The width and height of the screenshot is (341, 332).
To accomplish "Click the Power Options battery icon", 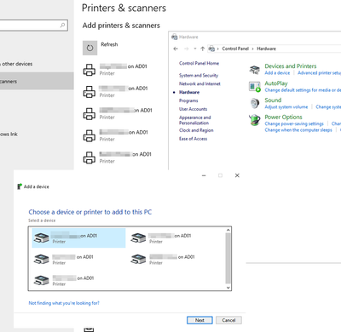I will [x=254, y=120].
